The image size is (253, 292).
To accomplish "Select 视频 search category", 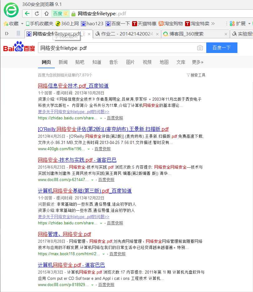I will tap(147, 62).
